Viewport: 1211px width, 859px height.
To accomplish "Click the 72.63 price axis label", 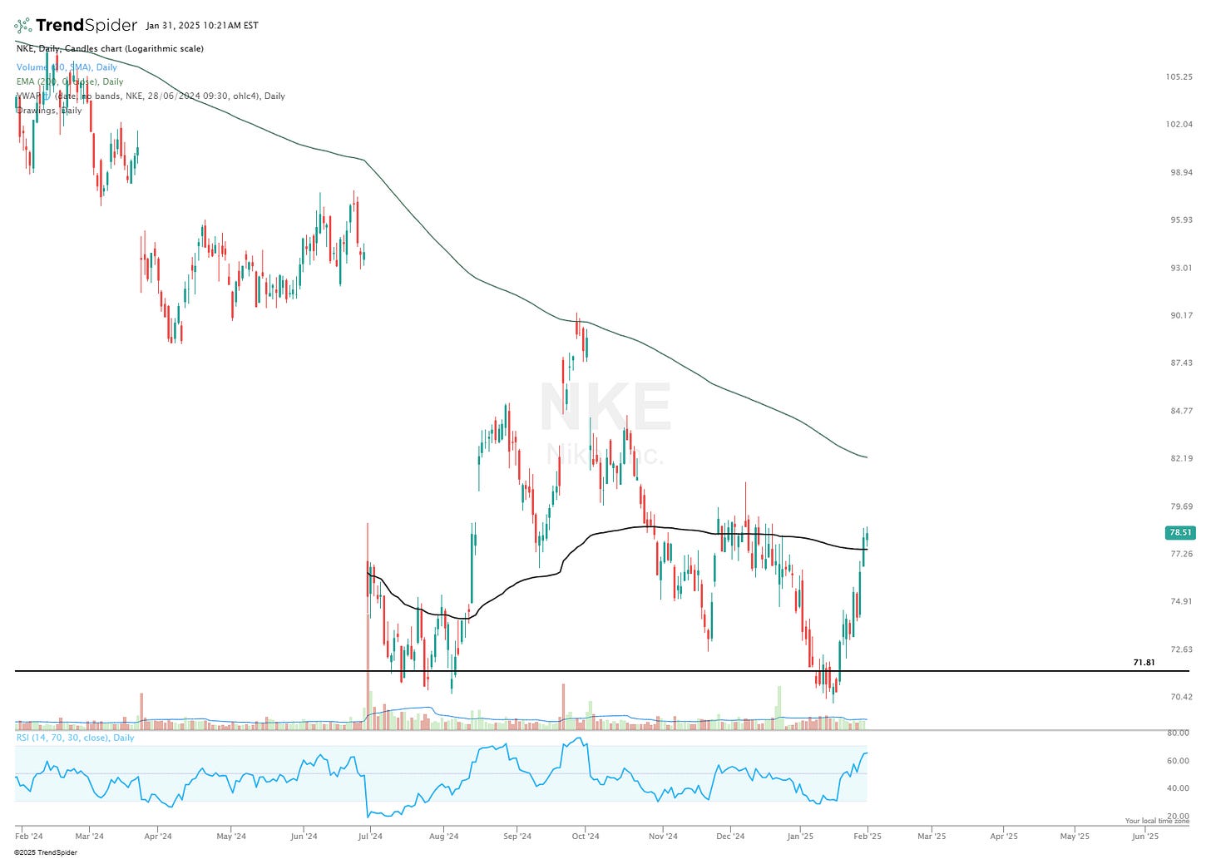I will point(1181,649).
